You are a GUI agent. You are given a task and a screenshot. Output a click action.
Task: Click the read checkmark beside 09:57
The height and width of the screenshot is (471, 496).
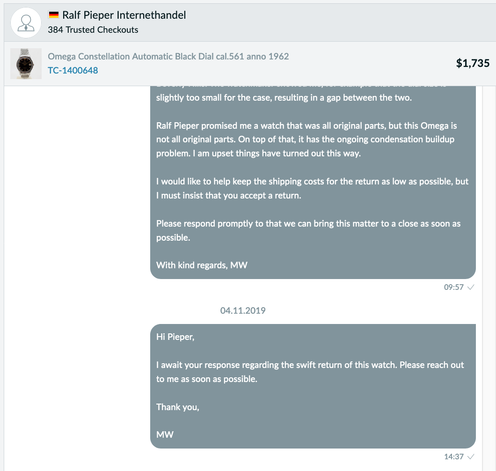point(471,287)
